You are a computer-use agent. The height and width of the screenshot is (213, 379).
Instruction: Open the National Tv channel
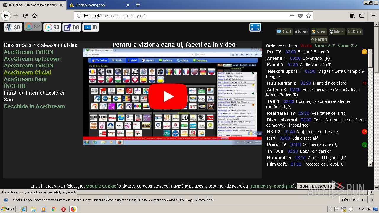tap(279, 158)
